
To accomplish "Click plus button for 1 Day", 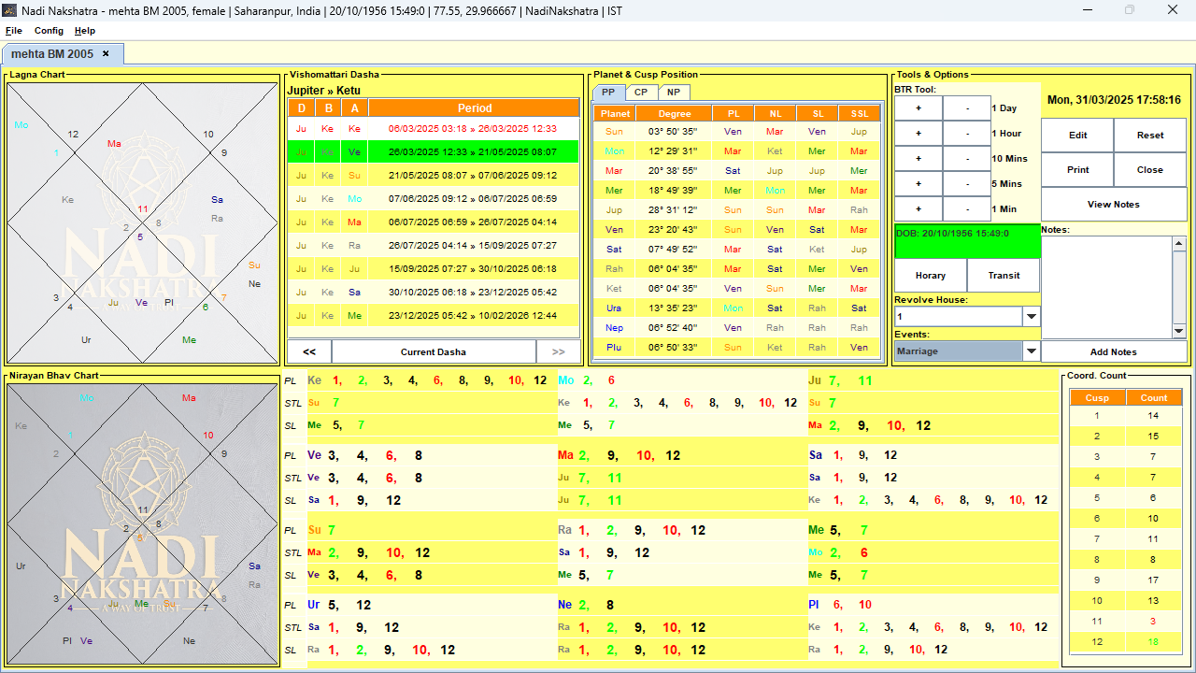I will click(x=918, y=108).
